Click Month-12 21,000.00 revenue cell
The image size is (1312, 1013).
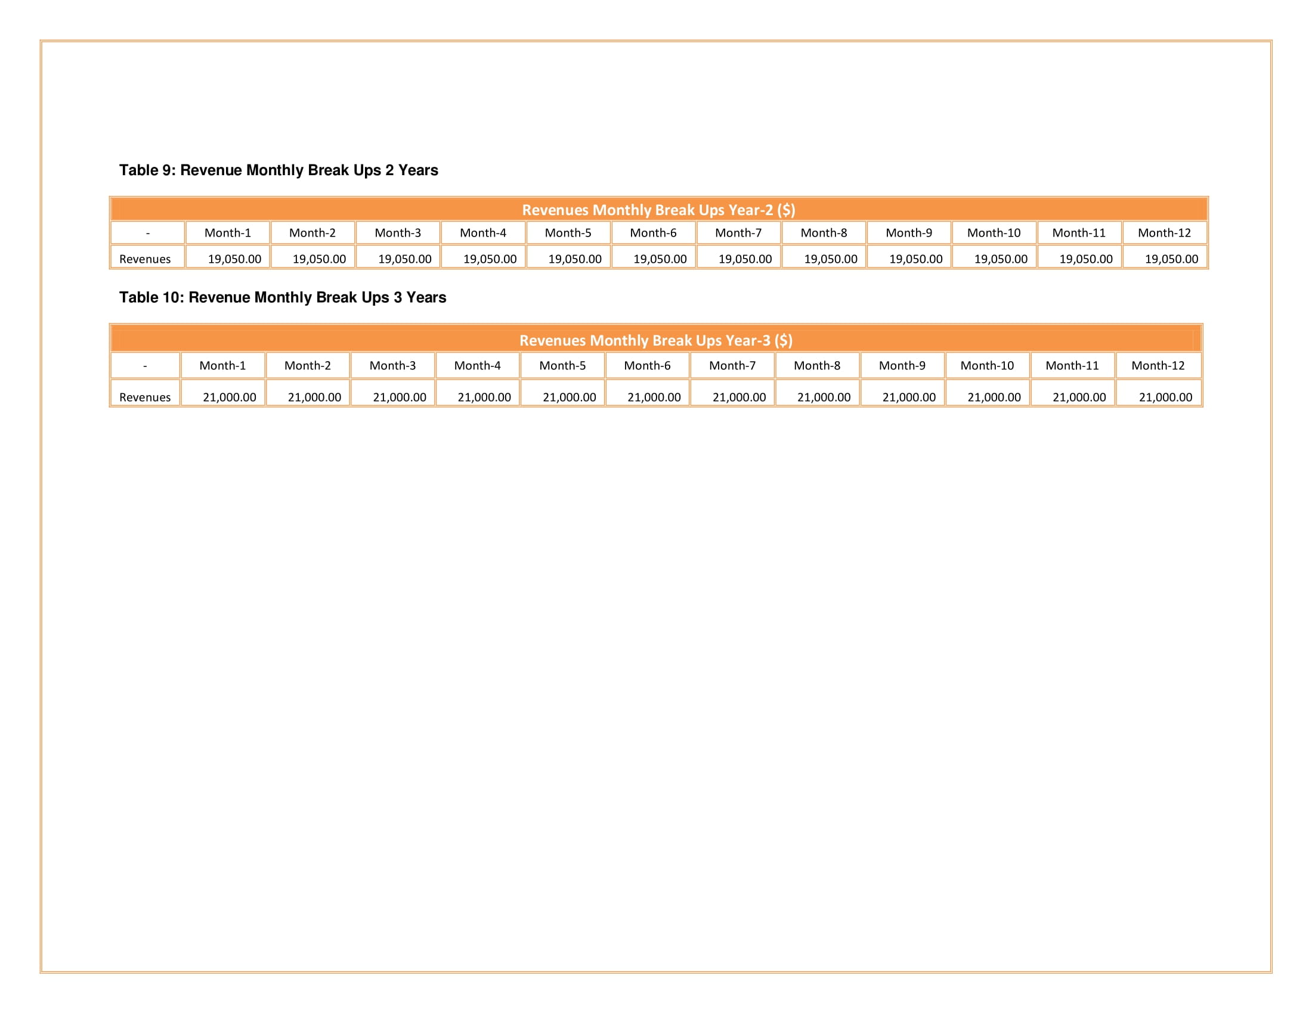click(x=1165, y=397)
